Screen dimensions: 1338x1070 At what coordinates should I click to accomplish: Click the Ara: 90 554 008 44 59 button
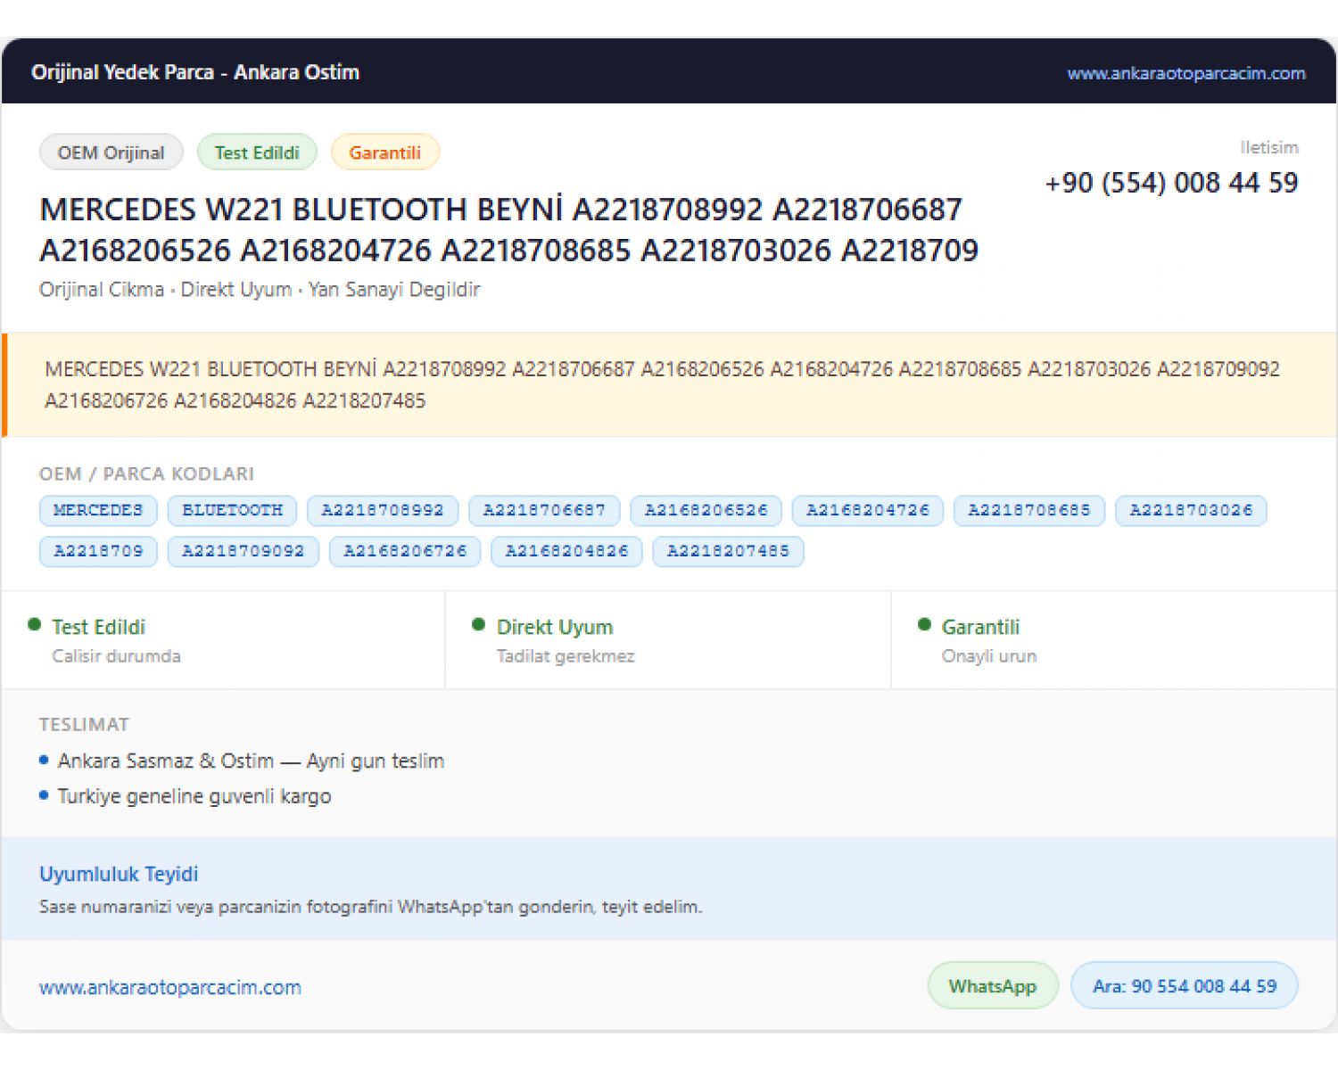[x=1185, y=986]
